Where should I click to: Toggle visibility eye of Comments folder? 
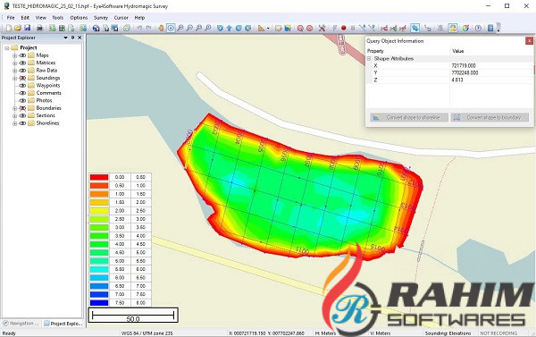point(22,93)
